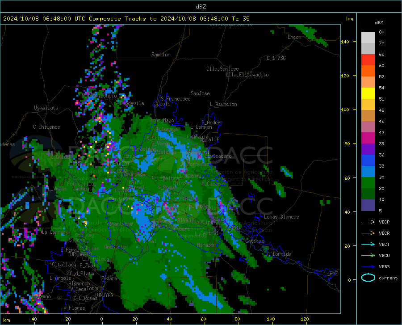The image size is (402, 325).
Task: Click the 'S_Francisco' map label
Action: 176,99
